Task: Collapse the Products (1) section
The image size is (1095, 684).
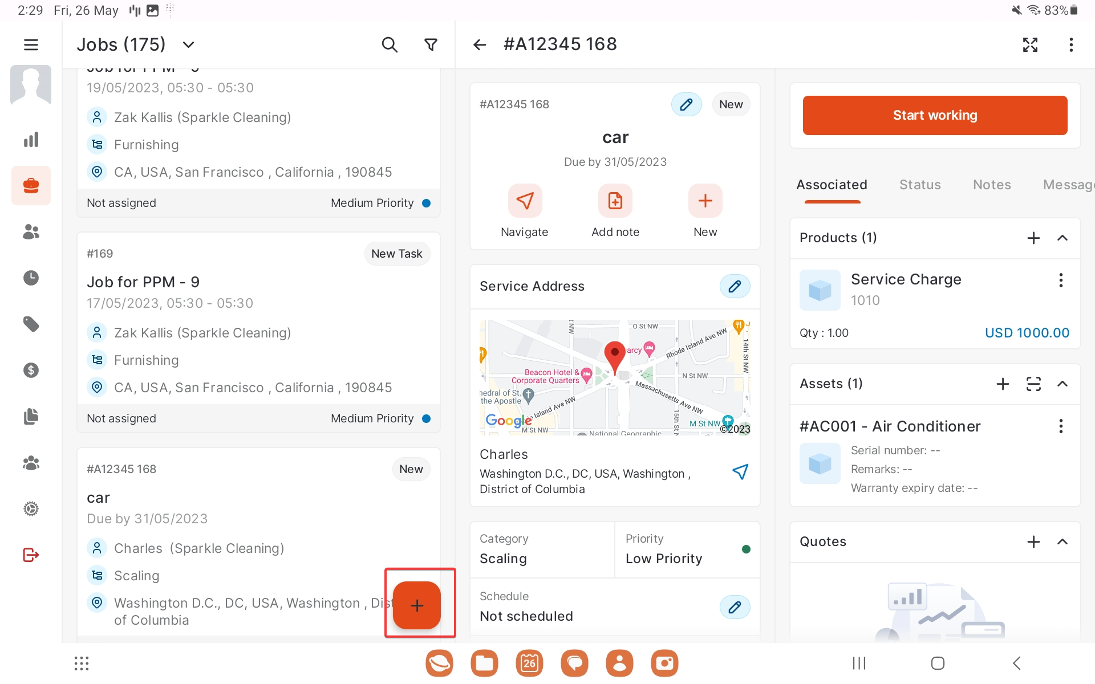Action: (x=1062, y=238)
